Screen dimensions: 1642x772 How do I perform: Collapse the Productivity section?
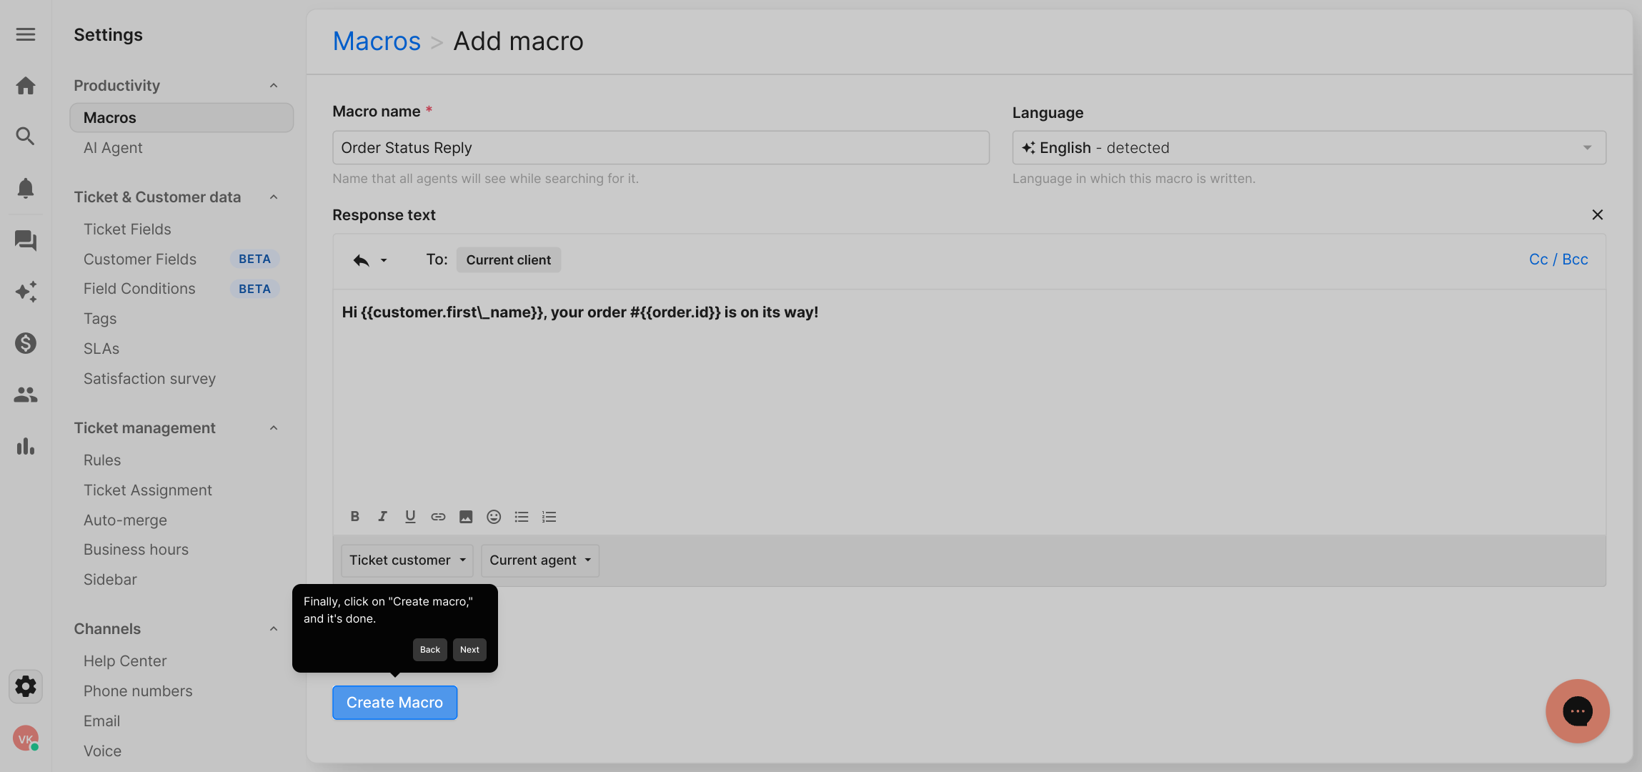pos(274,86)
